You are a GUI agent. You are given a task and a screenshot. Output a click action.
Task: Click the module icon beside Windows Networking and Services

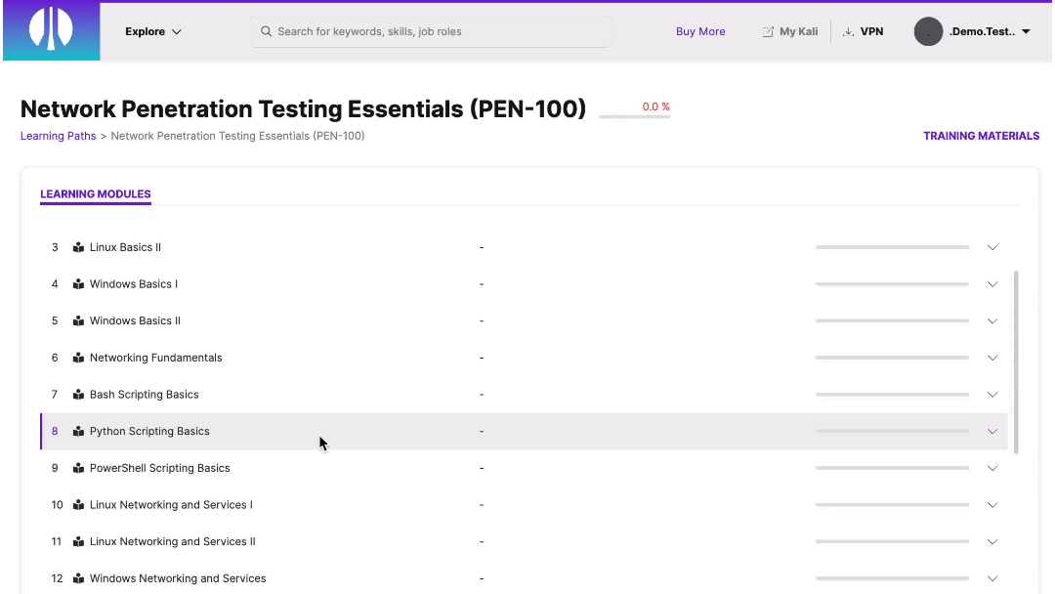tap(78, 578)
